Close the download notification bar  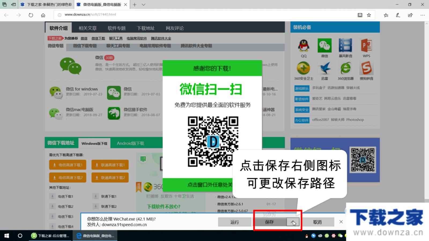pyautogui.click(x=341, y=222)
